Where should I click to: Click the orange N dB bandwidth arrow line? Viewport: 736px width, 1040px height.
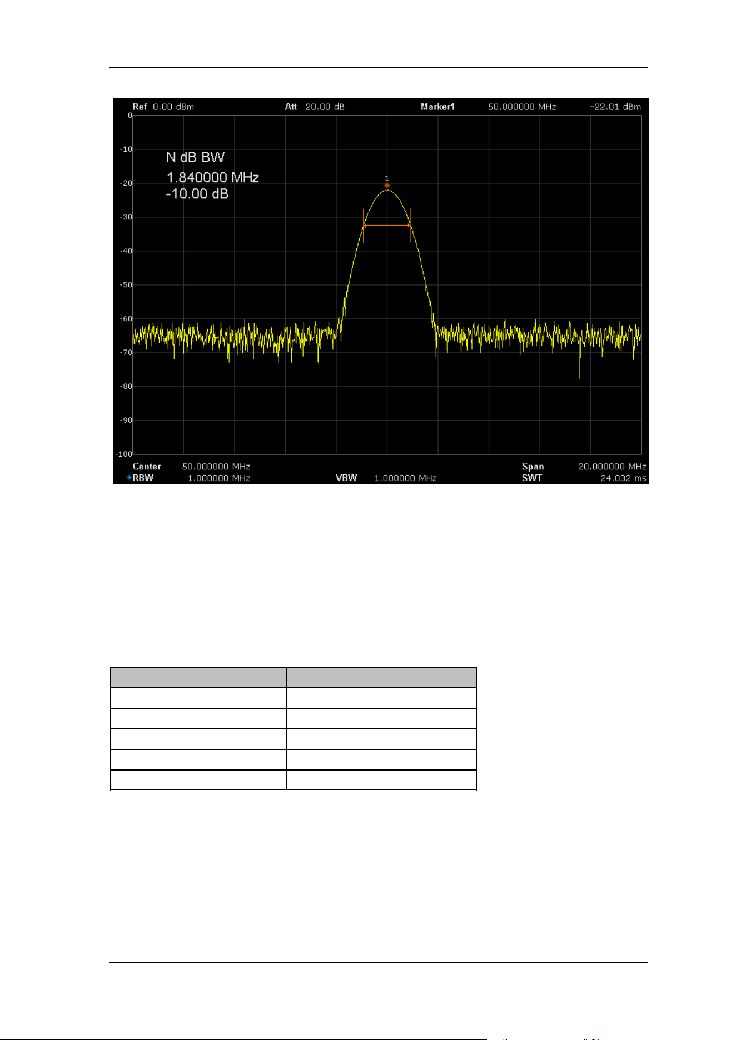387,226
